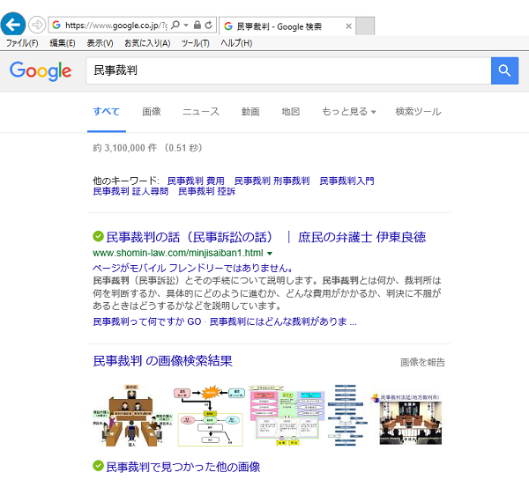Switch to the 動画 results tab
This screenshot has height=480, width=529.
click(250, 112)
